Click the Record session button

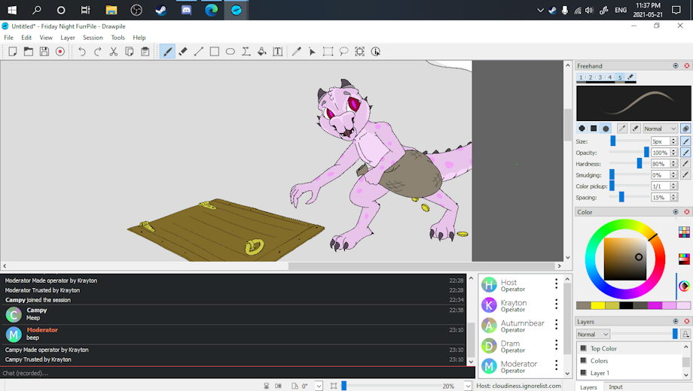(60, 52)
